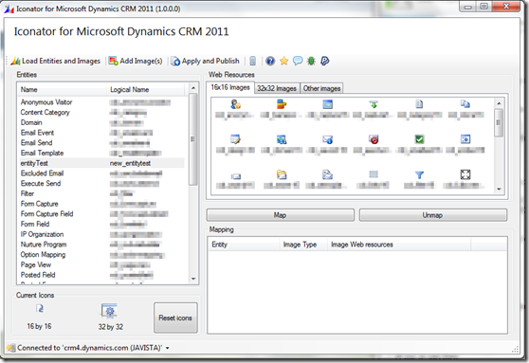Select the two overlapping documents web resource image
This screenshot has height=363, width=529.
465,104
